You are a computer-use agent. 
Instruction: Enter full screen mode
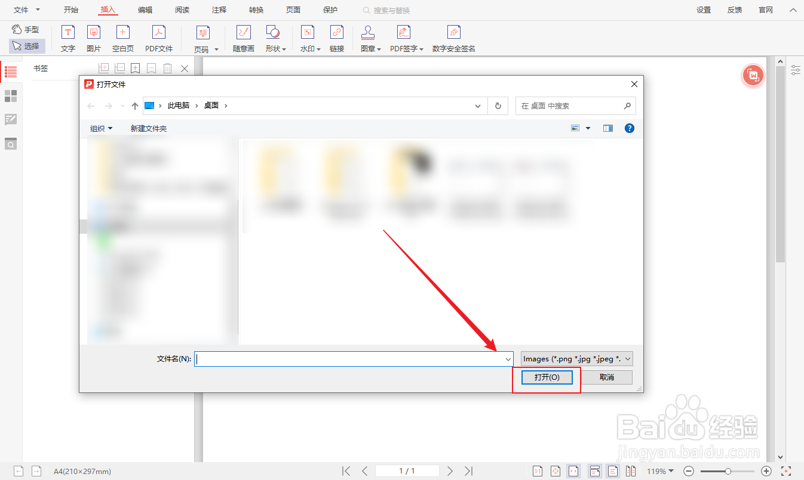[x=786, y=471]
